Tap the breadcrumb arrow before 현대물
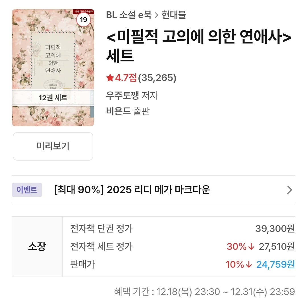307x301 pixels. tap(157, 15)
